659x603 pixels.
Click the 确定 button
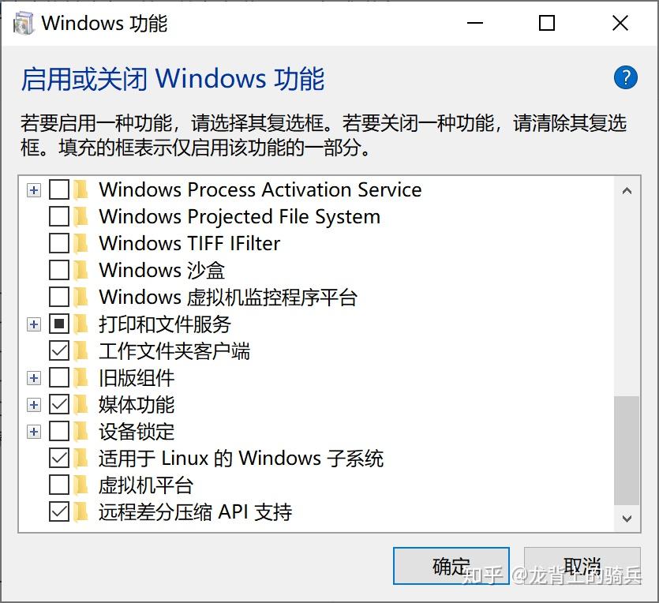[451, 566]
